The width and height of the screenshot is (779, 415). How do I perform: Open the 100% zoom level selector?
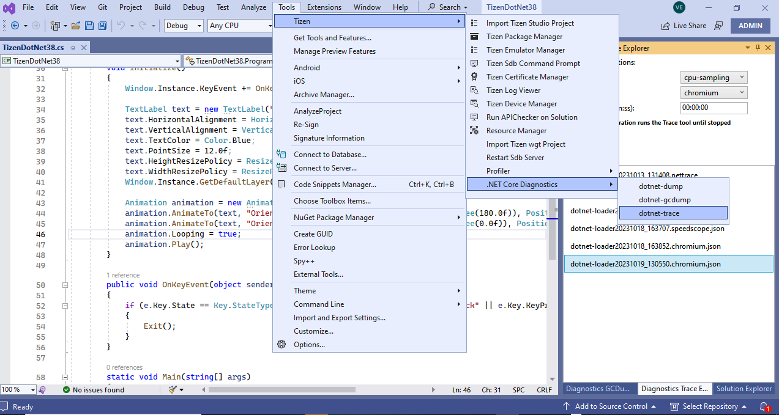(18, 389)
